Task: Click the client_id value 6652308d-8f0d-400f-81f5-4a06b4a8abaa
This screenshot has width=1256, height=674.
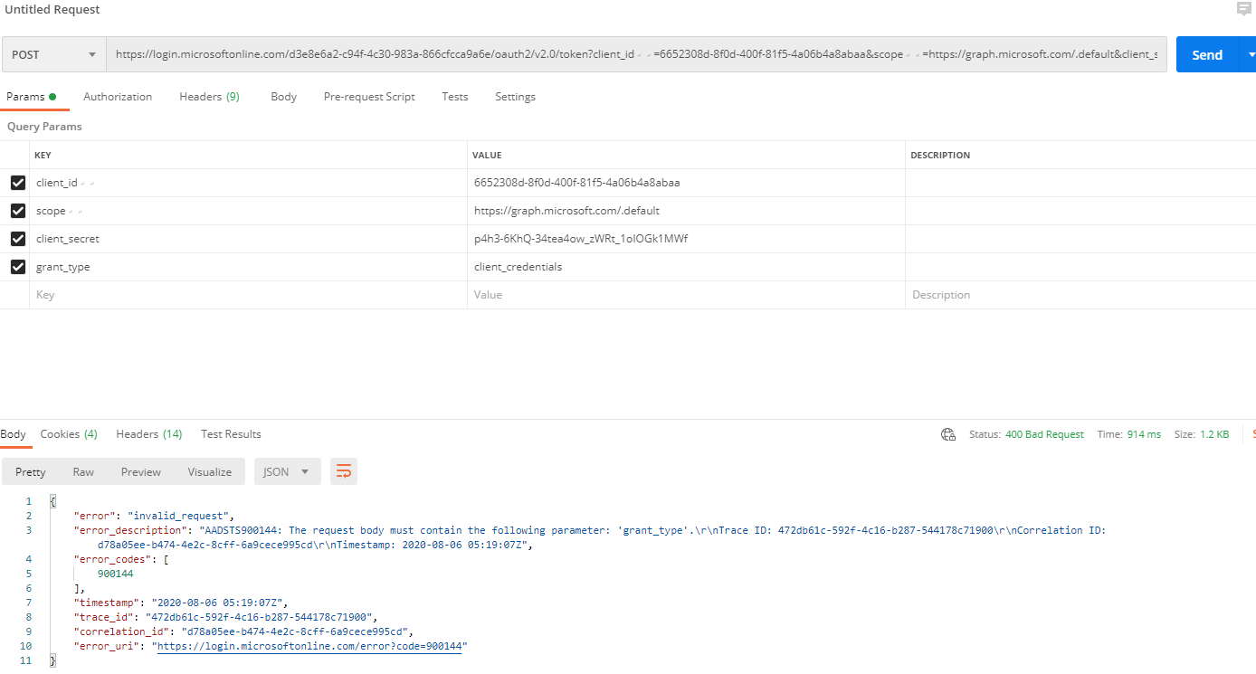Action: coord(576,183)
